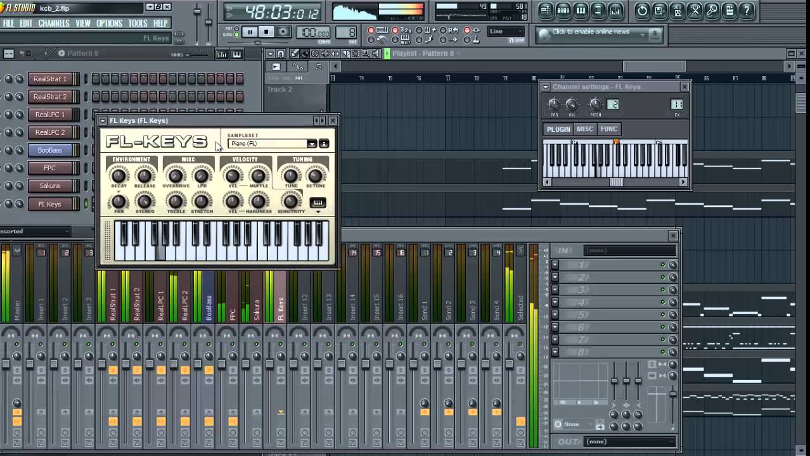Show the Step Sequencer via toolbar icon
Viewport: 810px width, 456px height.
coord(563,10)
